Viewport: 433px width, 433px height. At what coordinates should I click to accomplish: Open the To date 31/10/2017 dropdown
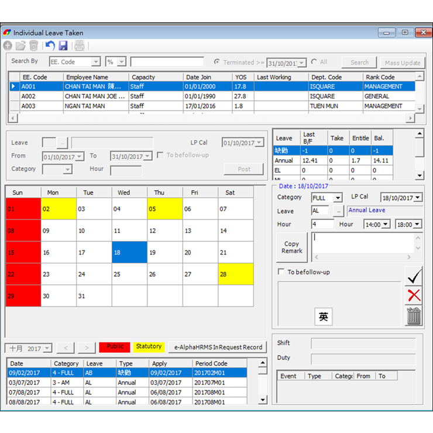click(x=147, y=156)
